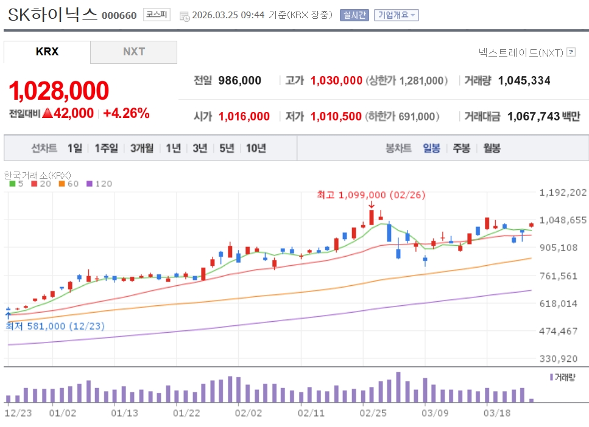This screenshot has height=427, width=589.
Task: Show the 10년 line chart
Action: pos(256,148)
